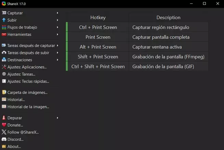The height and width of the screenshot is (150, 224).
Task: Open Ajustes: Aplicaciones menu entry
Action: coord(27,67)
